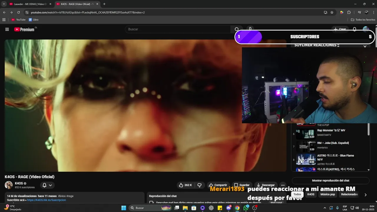Go forward in browser history
Image resolution: width=377 pixels, height=212 pixels.
click(11, 12)
